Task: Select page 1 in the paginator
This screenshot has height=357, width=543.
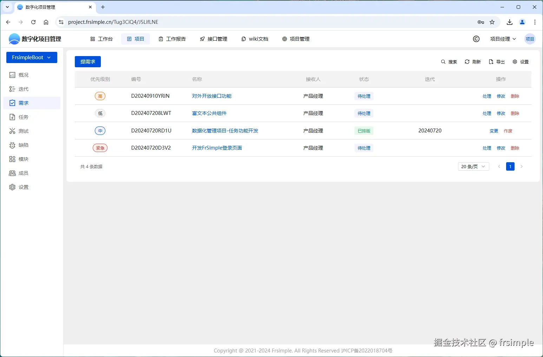Action: pos(510,166)
